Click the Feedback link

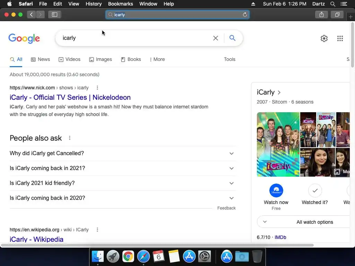tap(226, 208)
